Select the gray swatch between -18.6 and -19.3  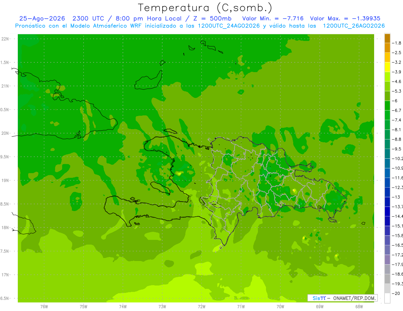point(387,279)
